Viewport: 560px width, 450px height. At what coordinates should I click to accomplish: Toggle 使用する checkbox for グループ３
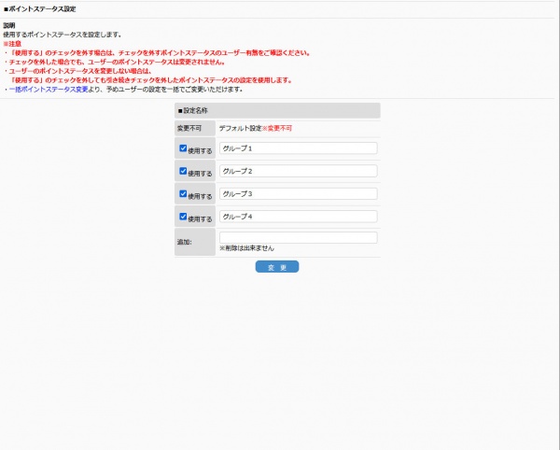click(x=183, y=192)
